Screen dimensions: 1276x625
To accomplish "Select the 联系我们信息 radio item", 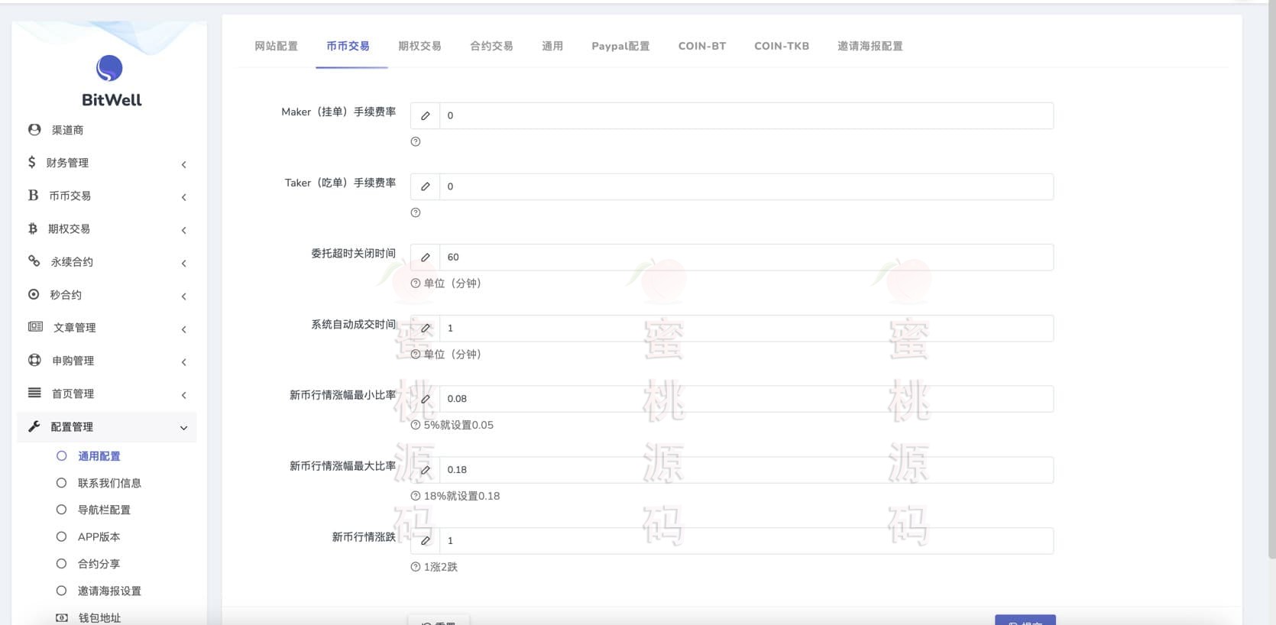I will pyautogui.click(x=62, y=483).
